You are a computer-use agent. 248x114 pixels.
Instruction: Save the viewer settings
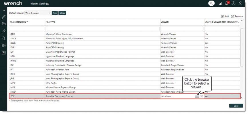click(x=236, y=106)
